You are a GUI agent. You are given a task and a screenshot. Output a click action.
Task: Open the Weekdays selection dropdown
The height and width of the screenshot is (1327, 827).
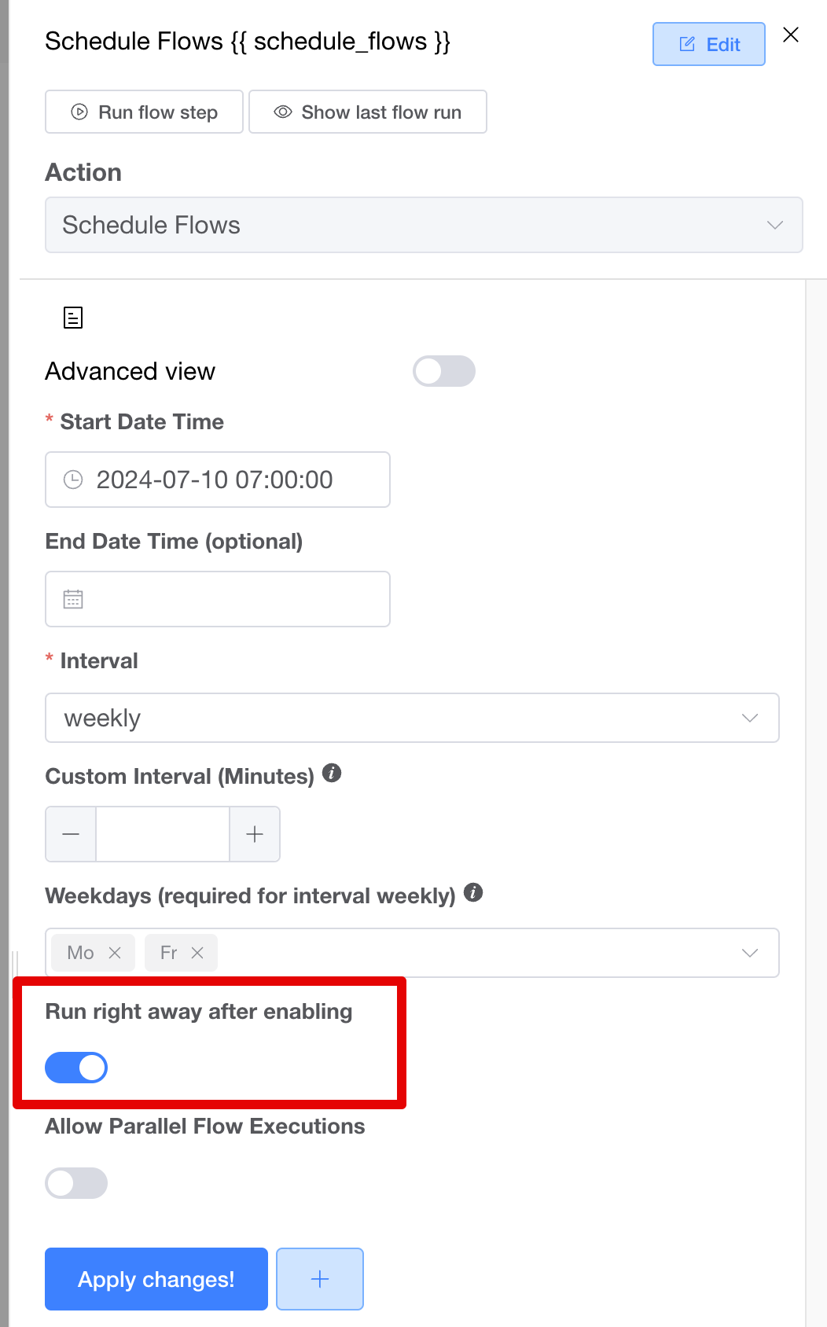click(x=749, y=953)
